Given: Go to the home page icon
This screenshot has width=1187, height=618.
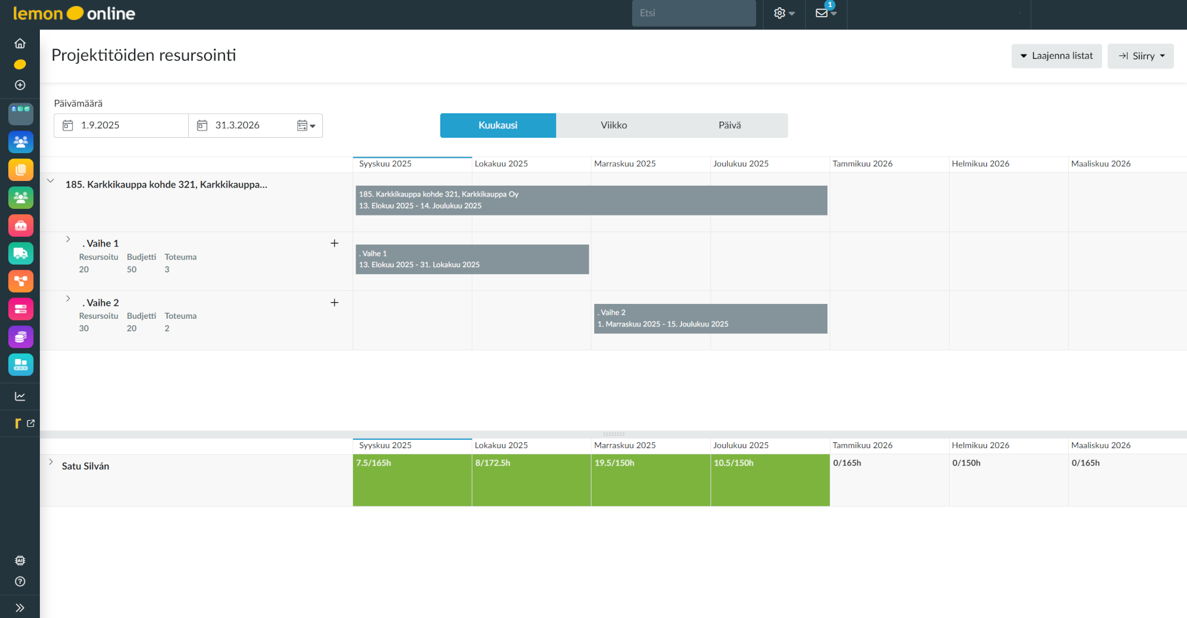Looking at the screenshot, I should point(20,43).
